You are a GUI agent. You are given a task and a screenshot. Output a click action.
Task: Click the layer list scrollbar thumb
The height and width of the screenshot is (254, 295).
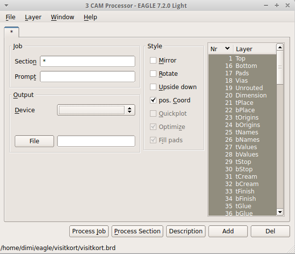coord(280,67)
